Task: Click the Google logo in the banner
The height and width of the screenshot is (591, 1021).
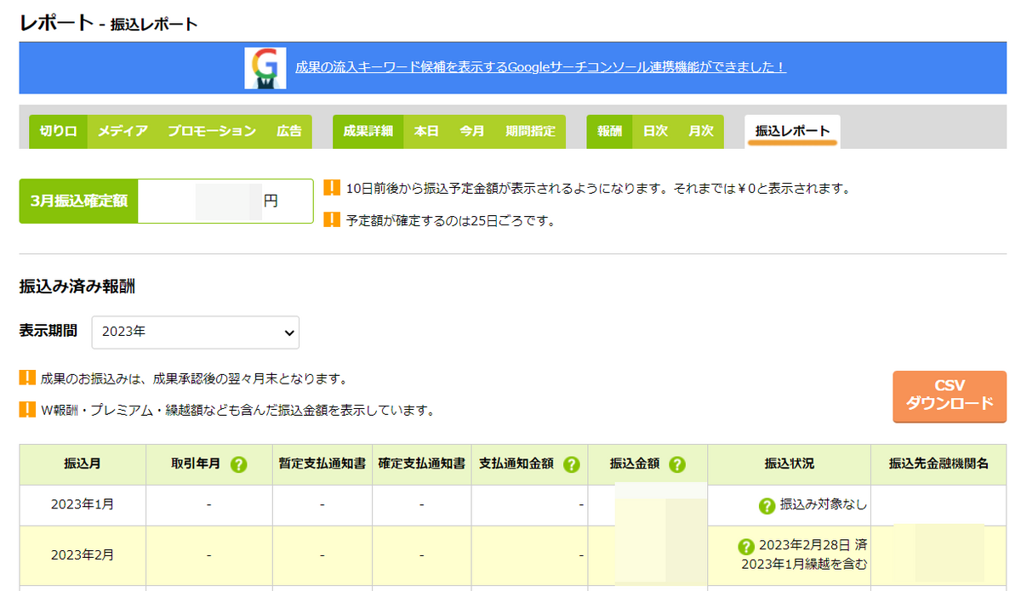Action: [x=264, y=67]
